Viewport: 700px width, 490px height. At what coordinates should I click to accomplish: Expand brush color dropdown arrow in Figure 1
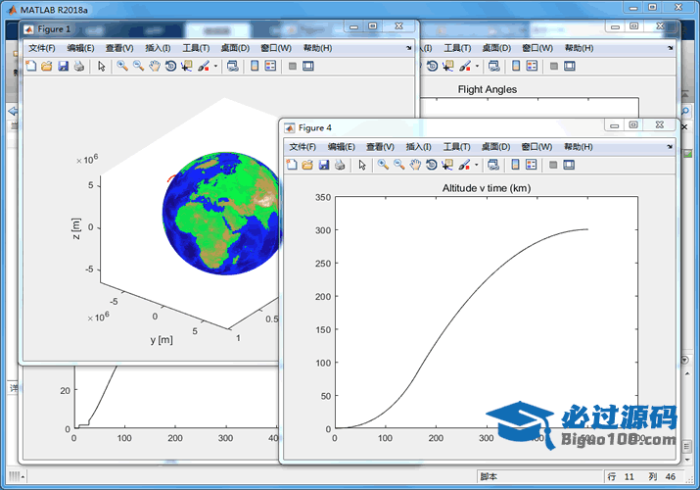[x=214, y=68]
